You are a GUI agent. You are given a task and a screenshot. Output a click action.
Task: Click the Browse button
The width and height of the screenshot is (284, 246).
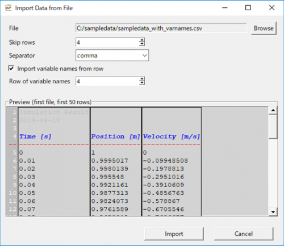coord(264,28)
